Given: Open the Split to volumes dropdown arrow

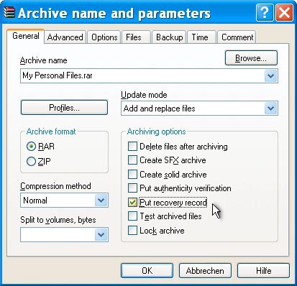Looking at the screenshot, I should tap(101, 234).
